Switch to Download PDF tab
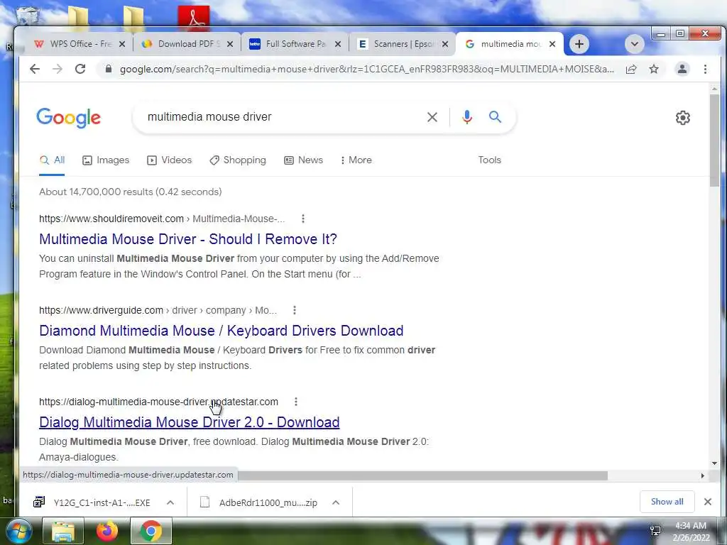The height and width of the screenshot is (545, 727). pyautogui.click(x=185, y=44)
